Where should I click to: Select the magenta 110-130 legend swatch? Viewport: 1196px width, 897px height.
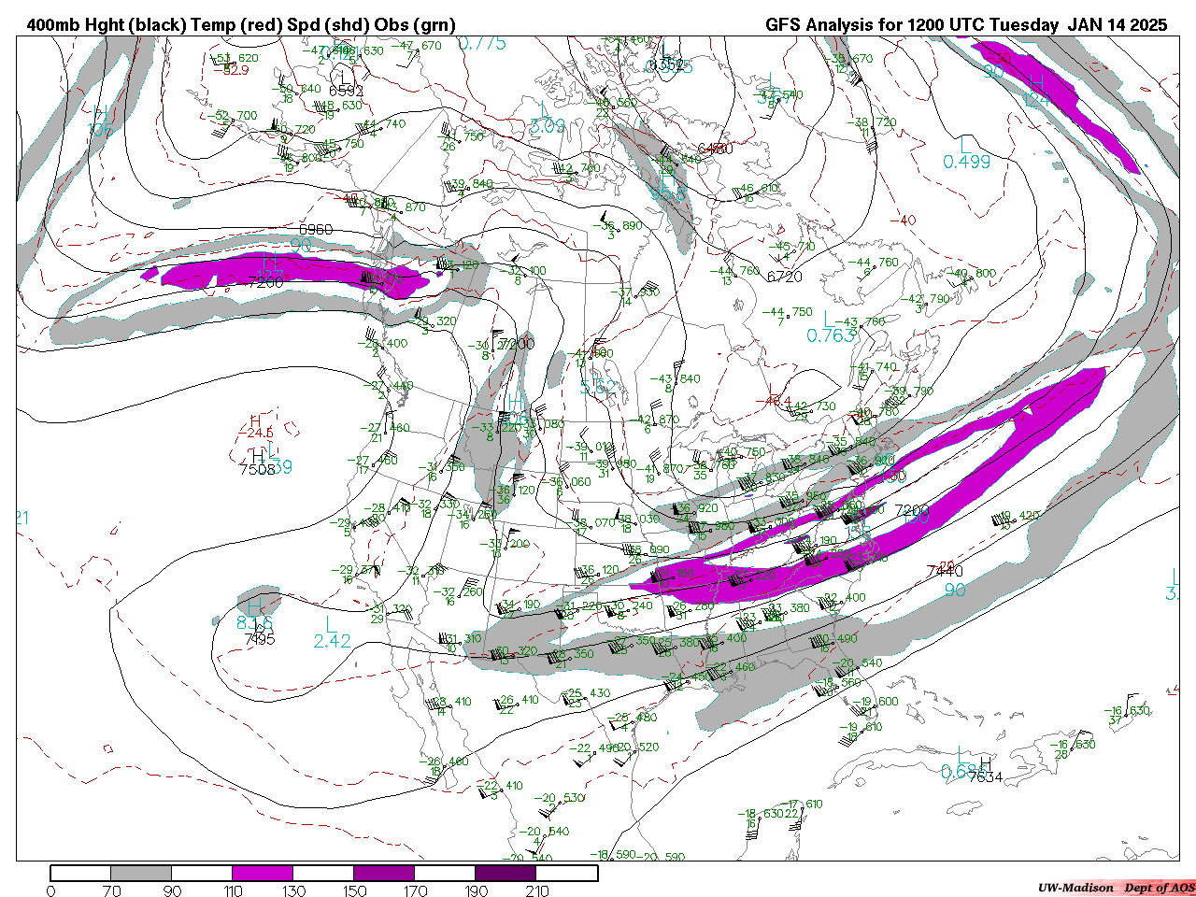pos(262,873)
